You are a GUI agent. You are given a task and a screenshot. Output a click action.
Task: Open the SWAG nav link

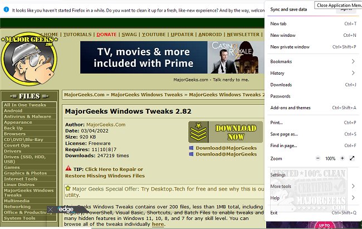pos(129,35)
